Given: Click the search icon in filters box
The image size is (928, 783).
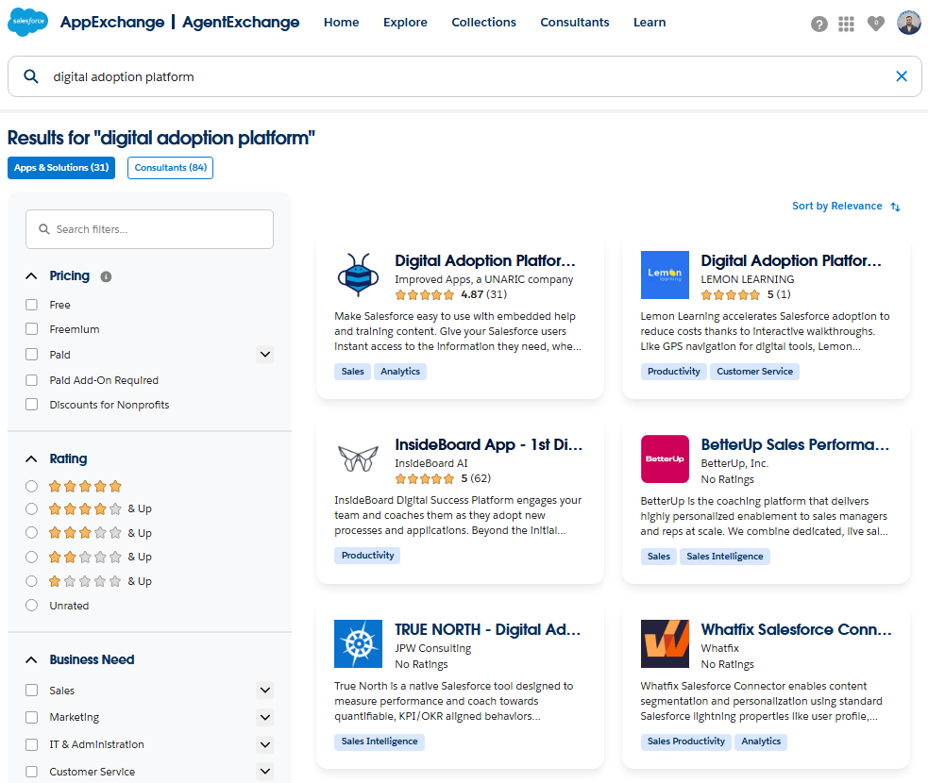Looking at the screenshot, I should (x=43, y=229).
